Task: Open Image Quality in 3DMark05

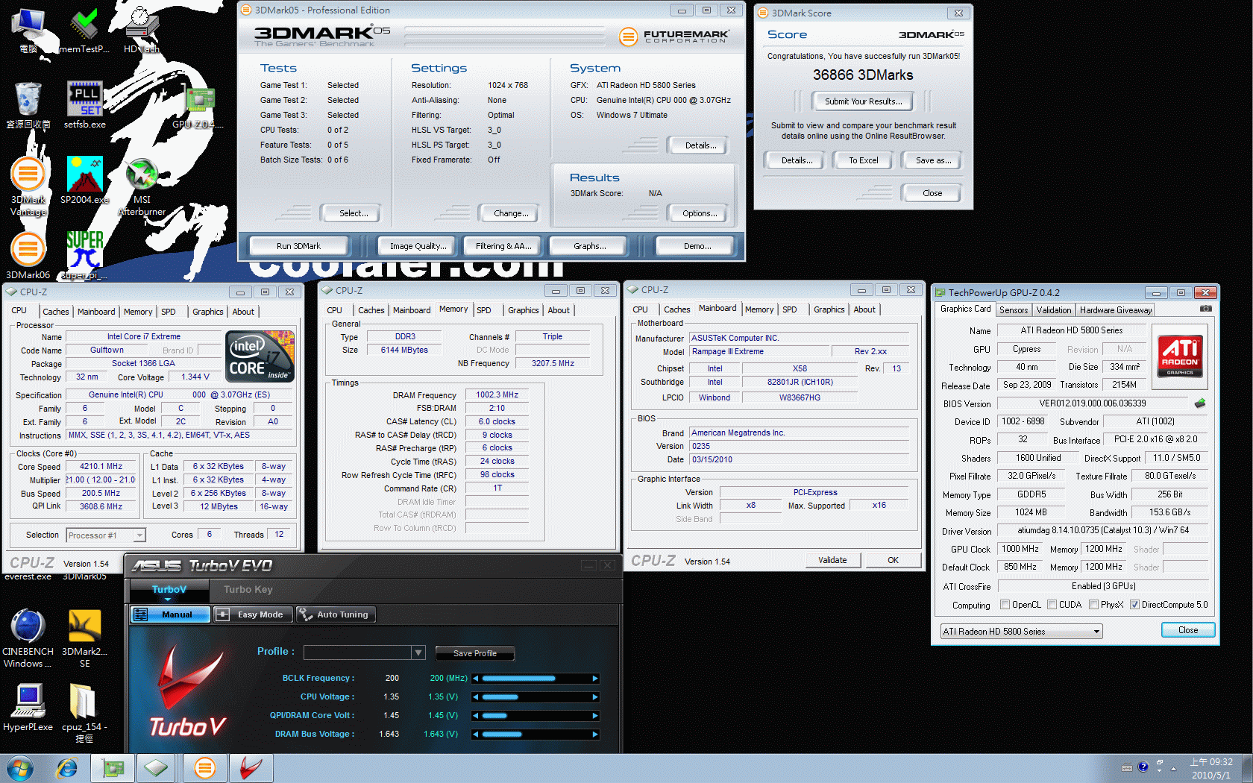Action: pos(418,246)
